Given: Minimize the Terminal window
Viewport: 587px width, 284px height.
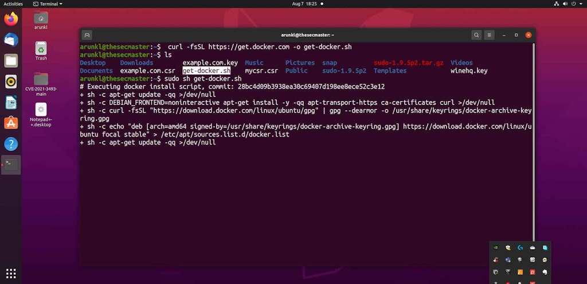Looking at the screenshot, I should coord(504,35).
